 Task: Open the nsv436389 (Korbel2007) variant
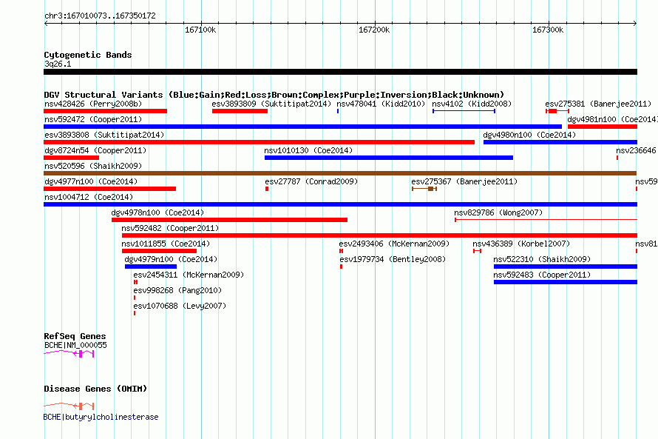coord(521,244)
